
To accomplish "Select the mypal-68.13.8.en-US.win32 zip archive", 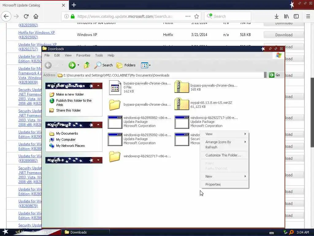I will 204,104.
